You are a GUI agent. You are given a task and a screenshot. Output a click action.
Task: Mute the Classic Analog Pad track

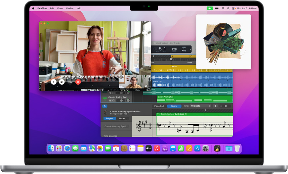pyautogui.click(x=110, y=101)
